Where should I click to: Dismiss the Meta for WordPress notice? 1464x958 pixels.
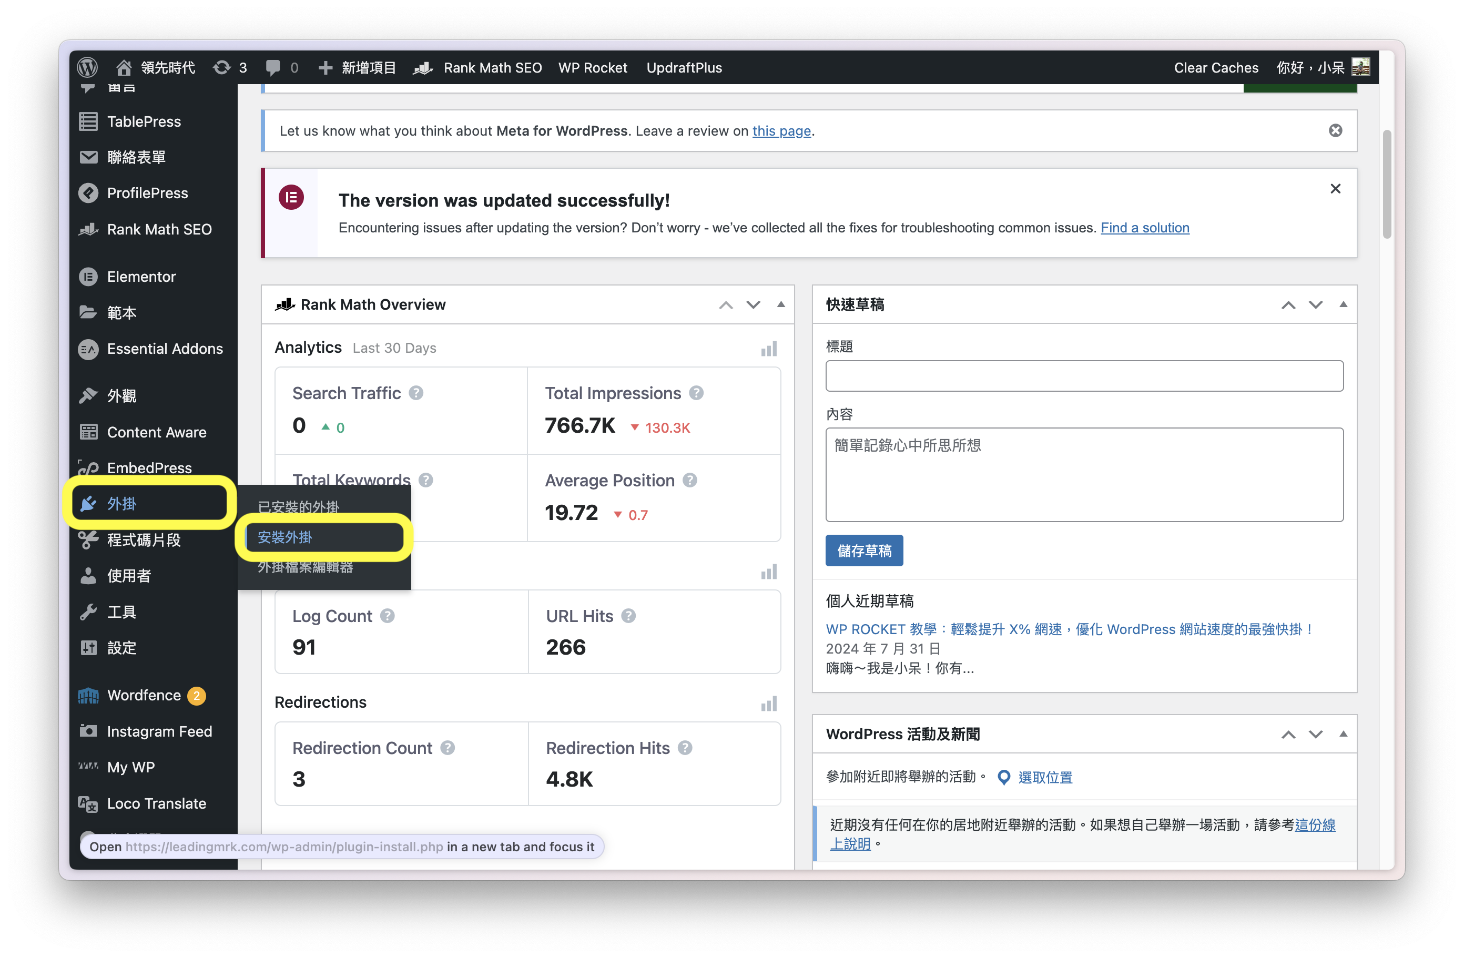[x=1335, y=130]
